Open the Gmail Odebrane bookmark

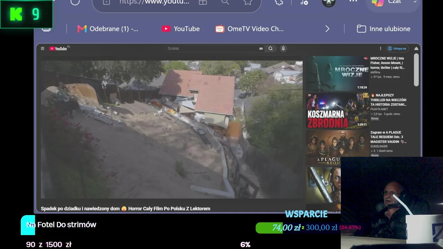click(x=108, y=29)
